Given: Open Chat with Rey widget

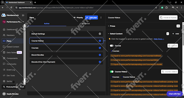Looking at the screenshot, I should point(175,94).
